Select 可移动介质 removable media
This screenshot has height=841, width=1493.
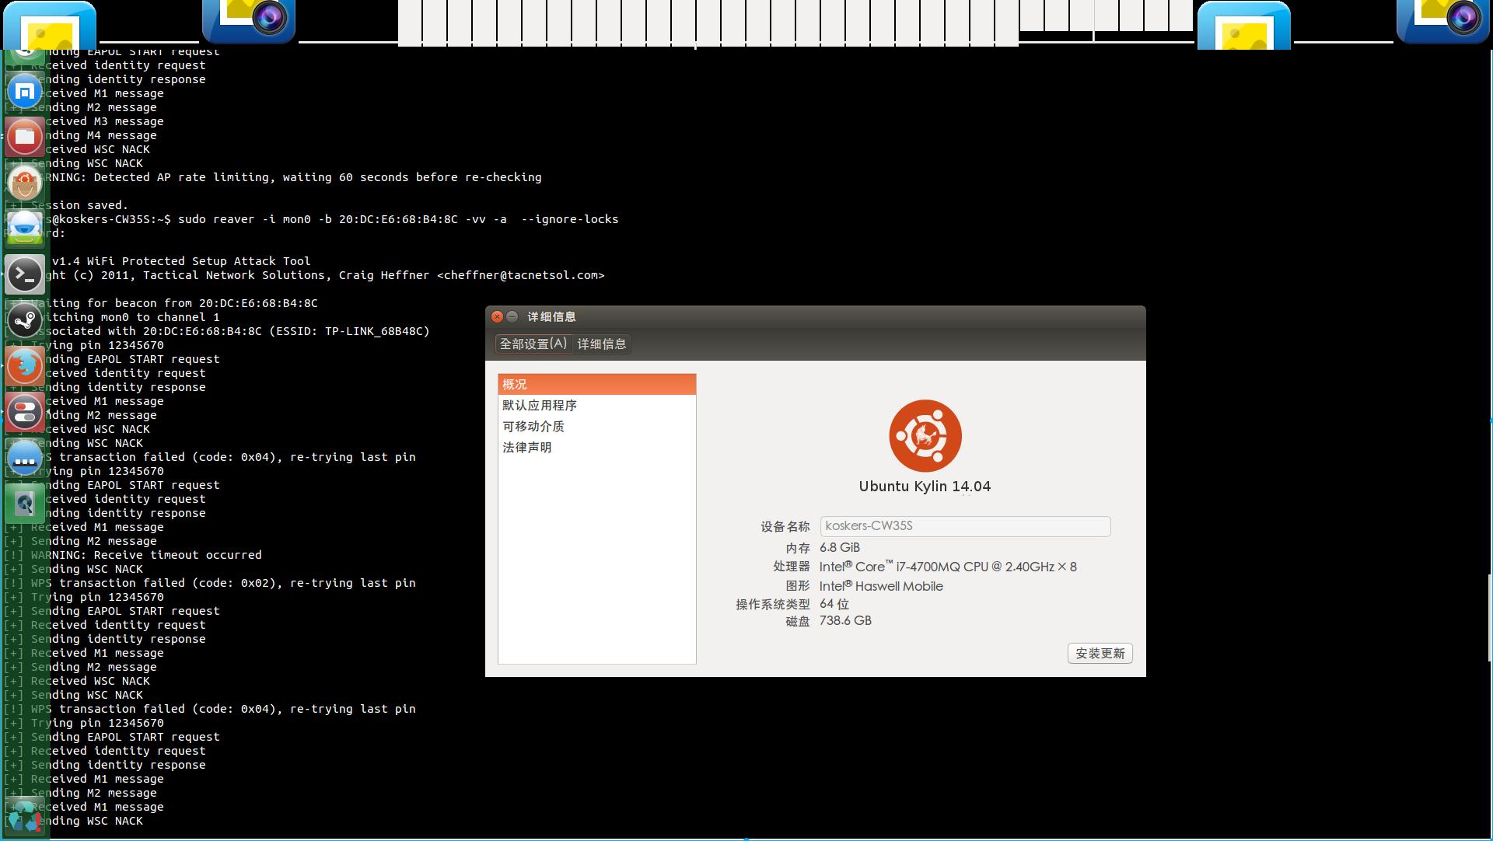[x=597, y=427]
